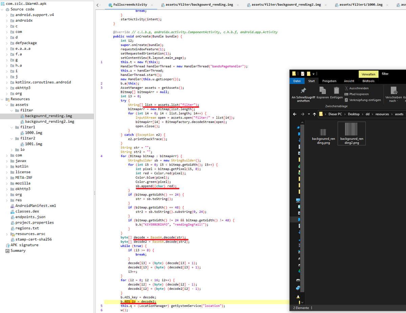
Task: Click the Summary node icon
Action: [x=7, y=251]
